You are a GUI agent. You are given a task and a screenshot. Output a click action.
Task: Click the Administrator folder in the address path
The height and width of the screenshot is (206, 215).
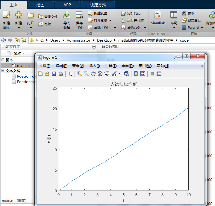click(x=78, y=40)
